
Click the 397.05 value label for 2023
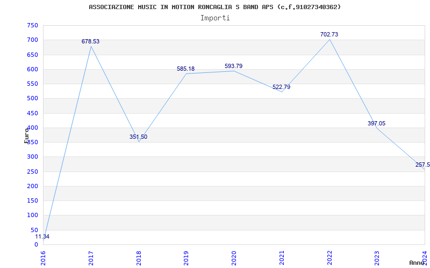377,124
